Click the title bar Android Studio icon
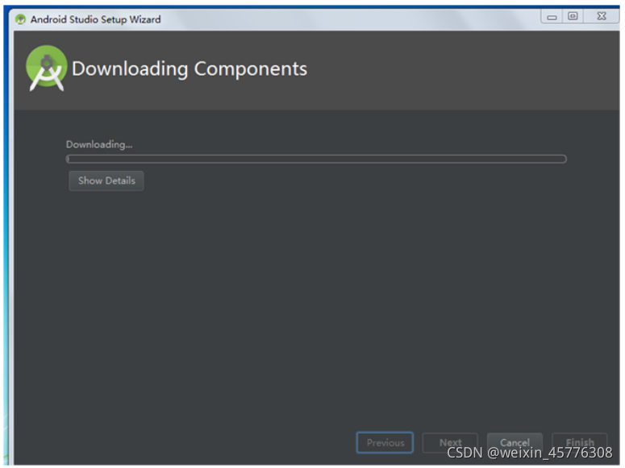Screen dimensions: 625x468 tap(20, 19)
